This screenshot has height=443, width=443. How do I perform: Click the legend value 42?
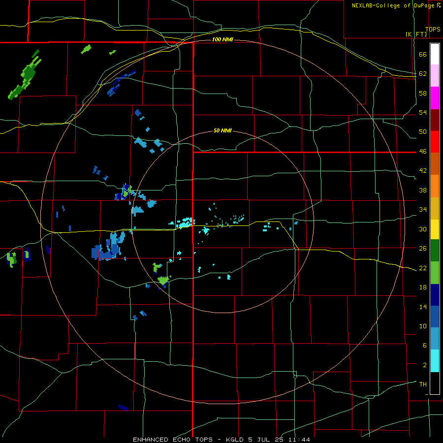pyautogui.click(x=423, y=171)
